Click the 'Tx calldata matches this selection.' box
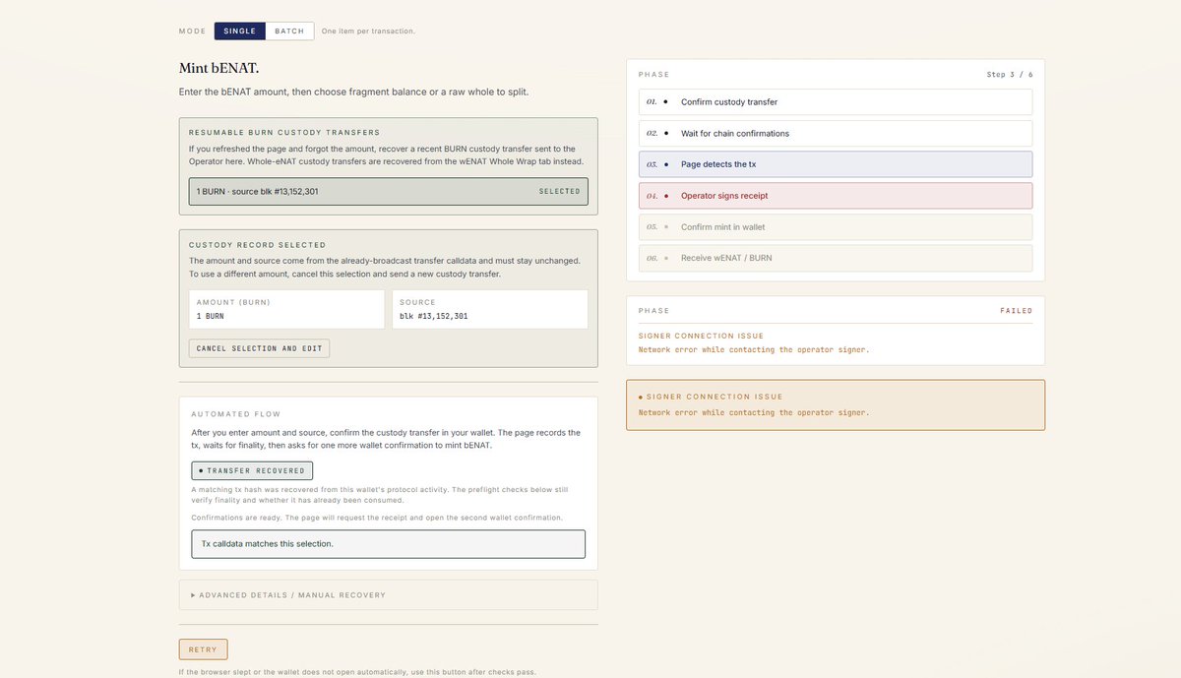 (x=388, y=544)
